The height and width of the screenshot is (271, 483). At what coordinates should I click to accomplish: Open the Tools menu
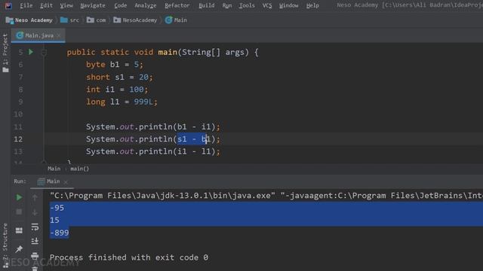(247, 5)
